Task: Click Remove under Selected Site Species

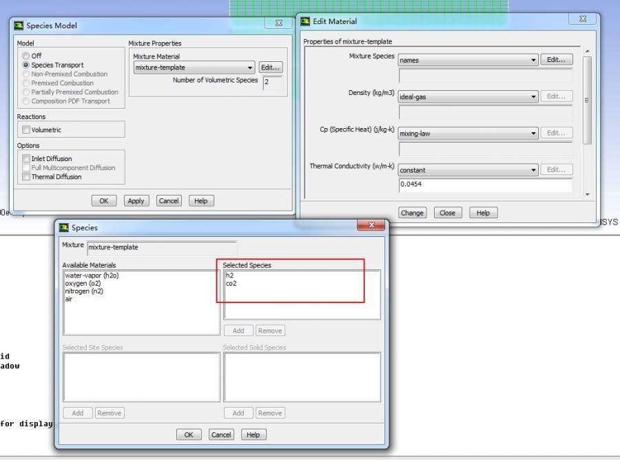Action: [x=110, y=413]
